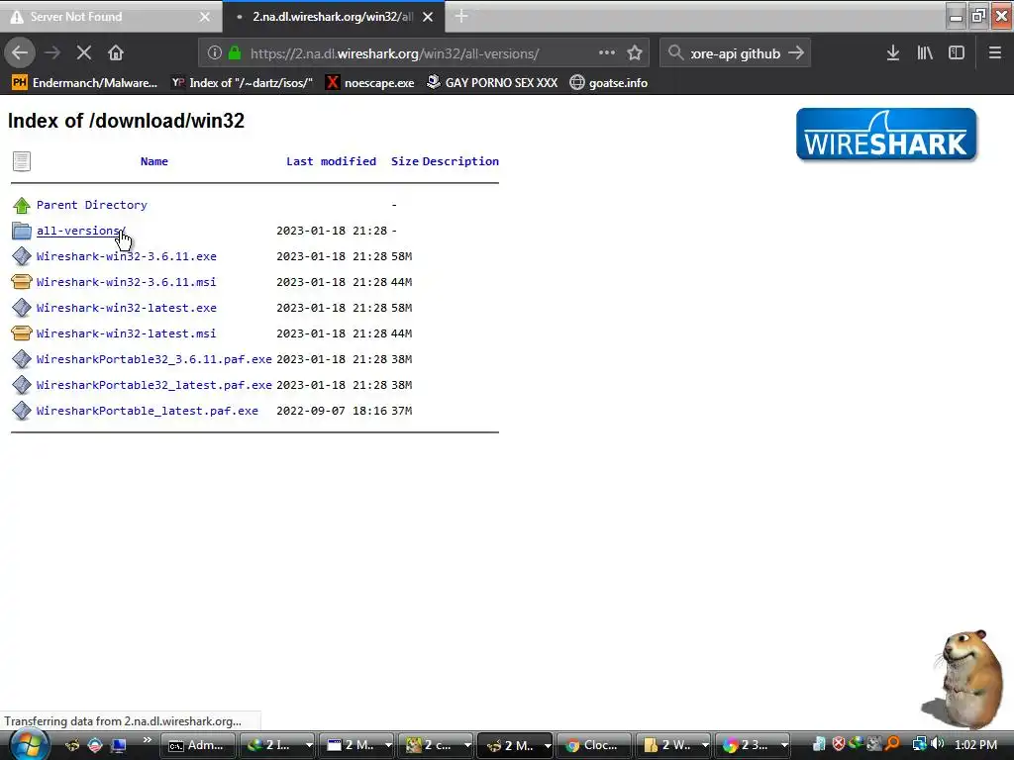Image resolution: width=1014 pixels, height=760 pixels.
Task: Open a new browser tab
Action: (461, 16)
